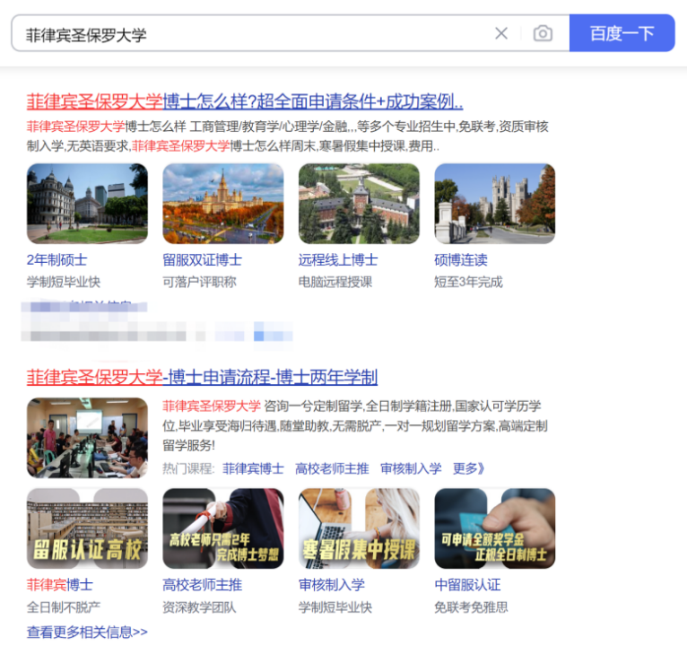Viewport: 687px width, 646px height.
Task: Click the 百度一下 search button
Action: point(622,33)
